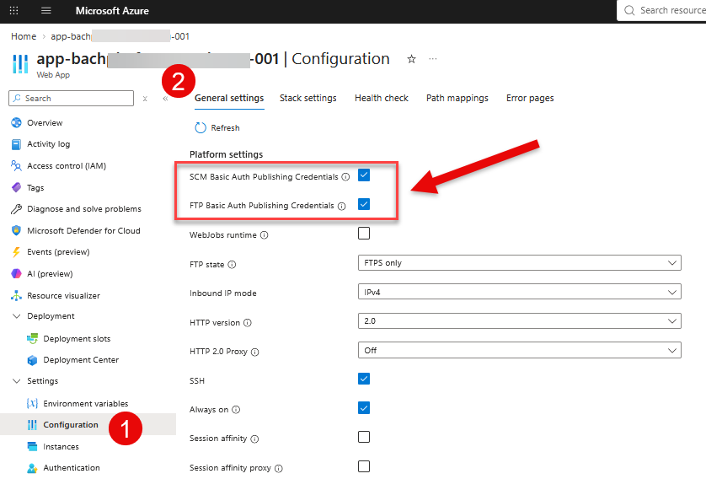The width and height of the screenshot is (706, 479).
Task: Click the Environment variables icon
Action: coord(32,403)
